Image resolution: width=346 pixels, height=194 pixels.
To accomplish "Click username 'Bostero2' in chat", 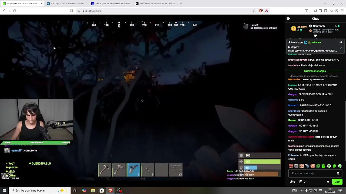I will point(293,105).
